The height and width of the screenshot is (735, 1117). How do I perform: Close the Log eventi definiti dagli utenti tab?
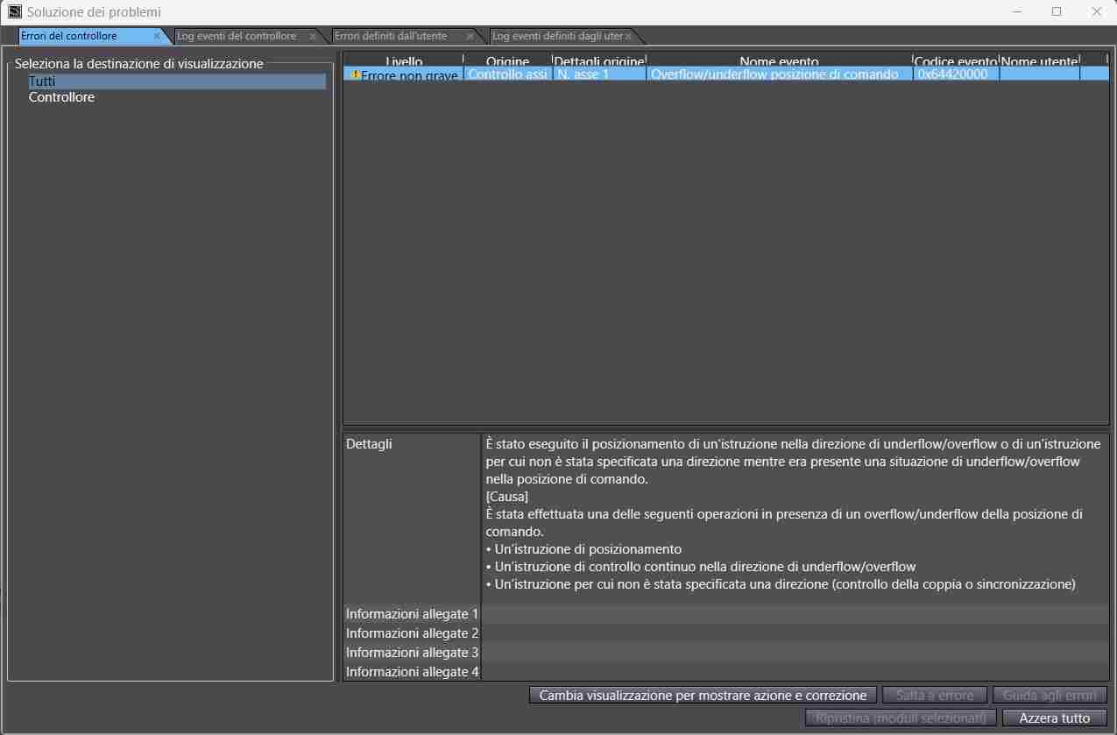point(628,37)
